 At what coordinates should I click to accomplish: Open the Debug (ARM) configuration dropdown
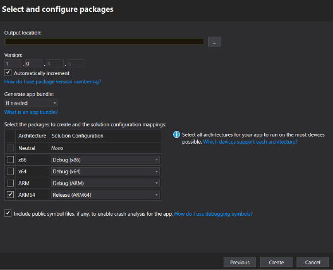click(x=105, y=183)
